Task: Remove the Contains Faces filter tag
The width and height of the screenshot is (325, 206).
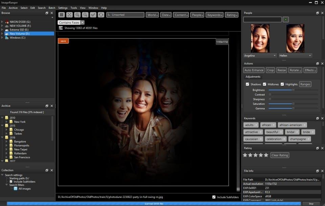Action: point(82,23)
